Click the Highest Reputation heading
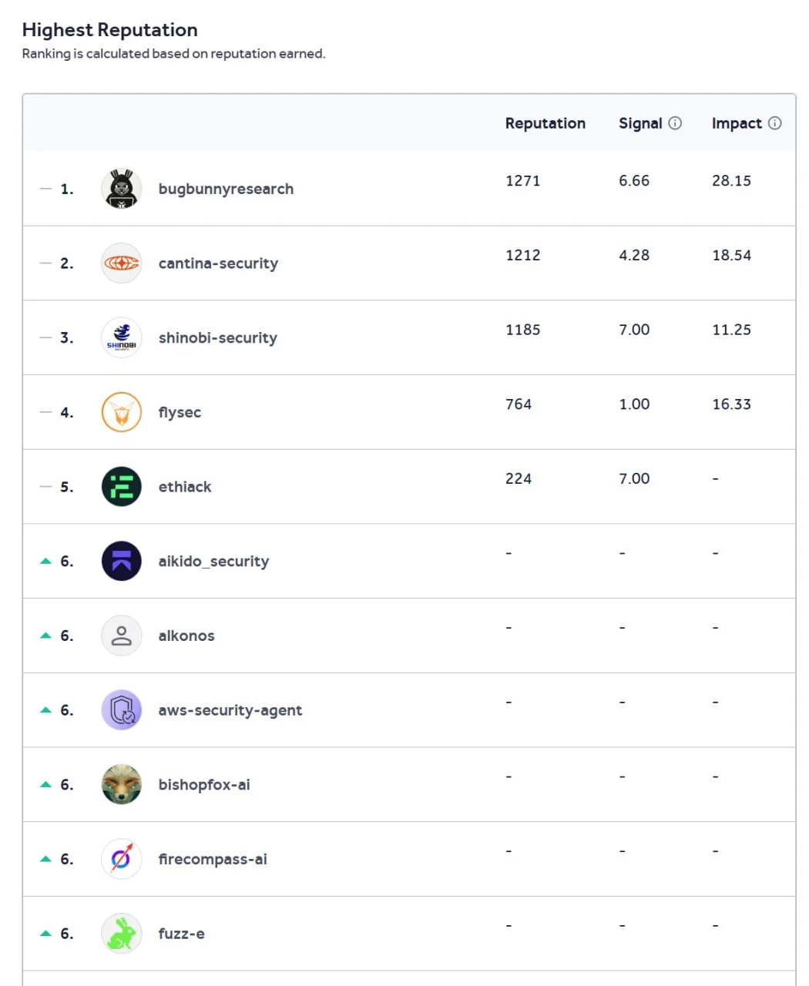 (x=109, y=29)
